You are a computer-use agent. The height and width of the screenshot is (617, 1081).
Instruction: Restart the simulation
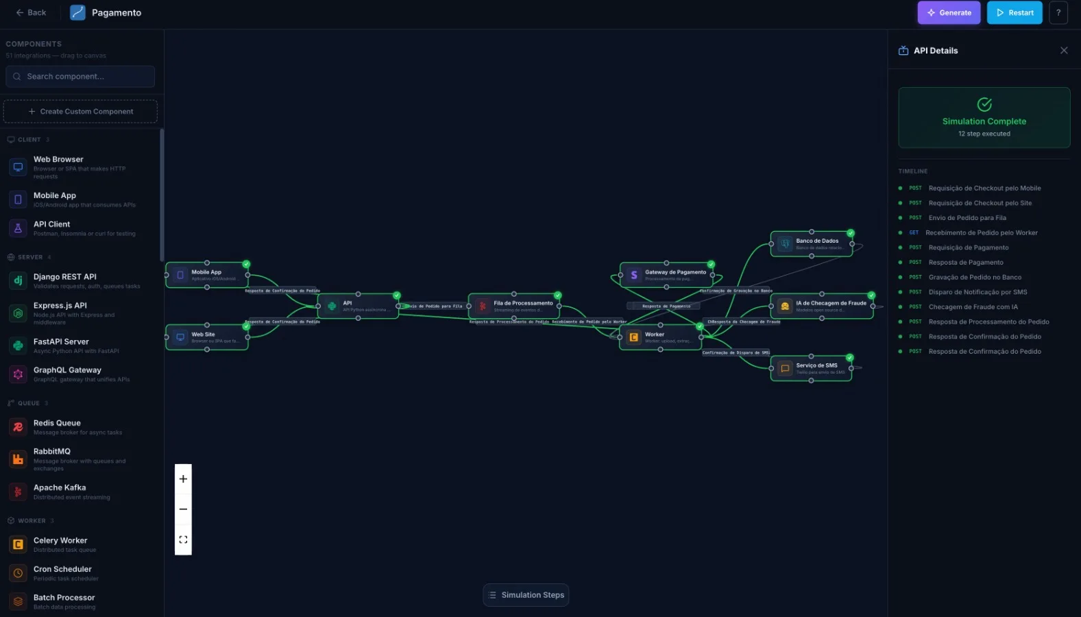coord(1015,12)
